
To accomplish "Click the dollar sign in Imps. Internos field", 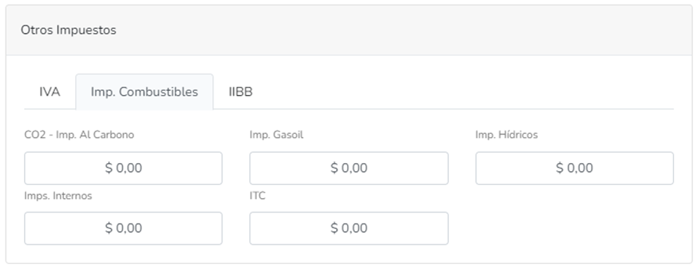I will (x=109, y=228).
